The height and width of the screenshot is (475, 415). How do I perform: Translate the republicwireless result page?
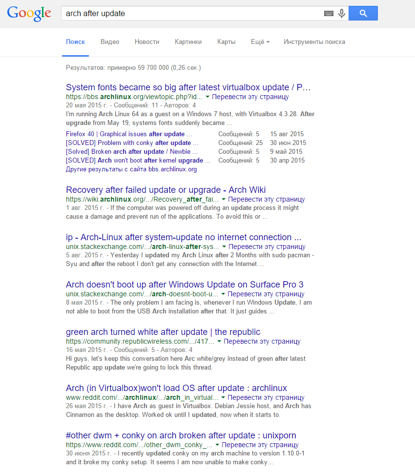[262, 341]
